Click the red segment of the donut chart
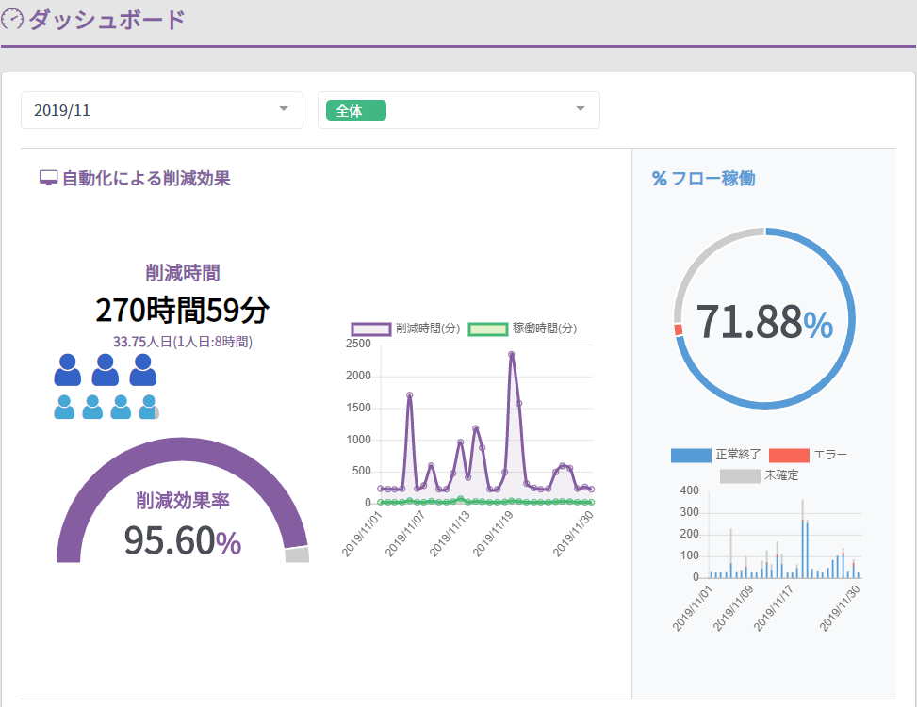This screenshot has width=917, height=707. pyautogui.click(x=679, y=329)
